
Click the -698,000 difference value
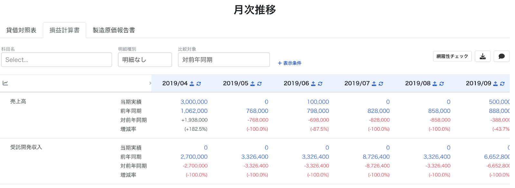319,120
